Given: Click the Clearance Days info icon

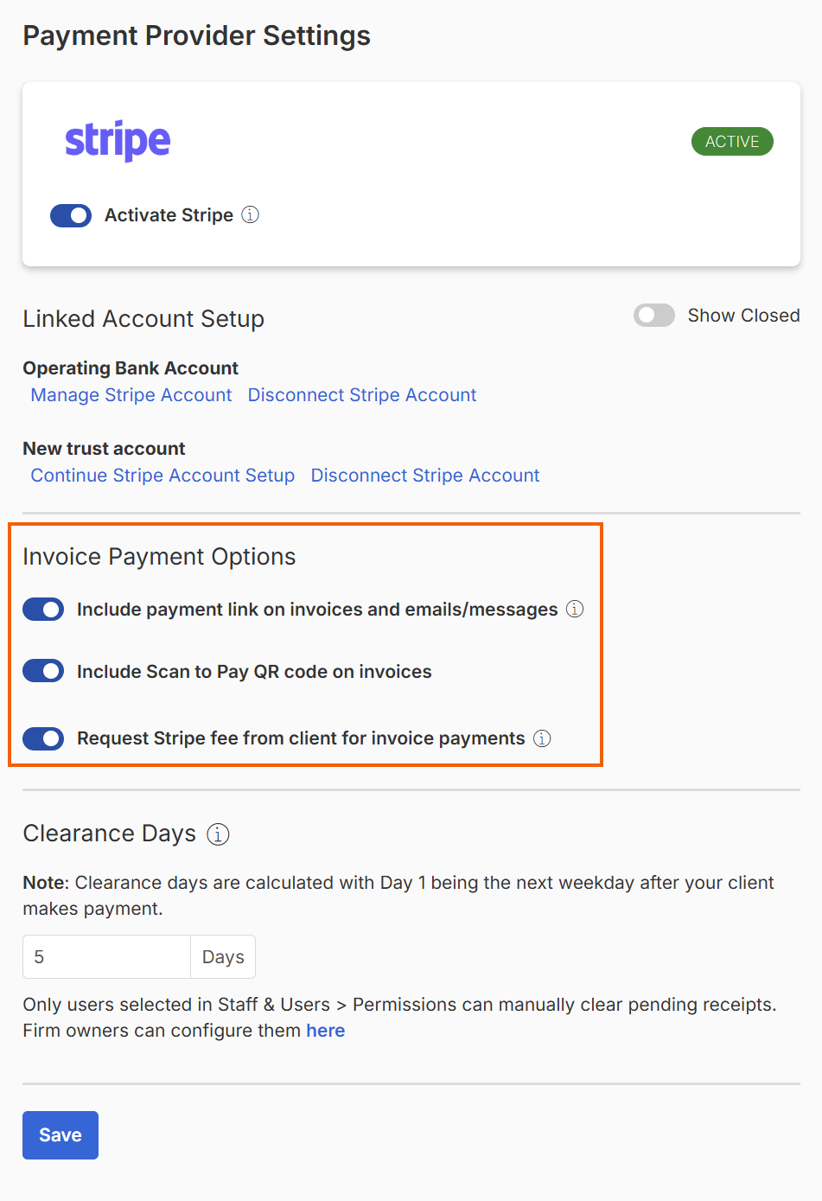Looking at the screenshot, I should pos(218,834).
